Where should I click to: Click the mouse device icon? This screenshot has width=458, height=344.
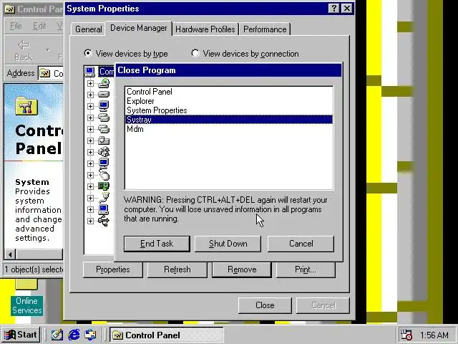(104, 175)
